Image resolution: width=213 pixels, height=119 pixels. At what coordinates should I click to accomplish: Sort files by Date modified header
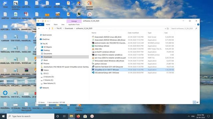pyautogui.click(x=133, y=33)
